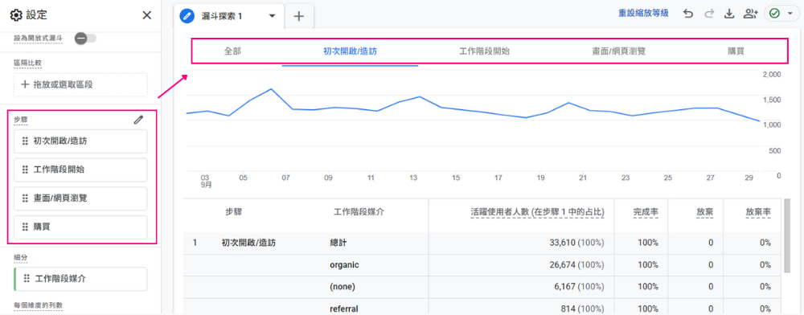This screenshot has width=804, height=315.
Task: Click 活躍使用者人數 column header
Action: click(537, 212)
